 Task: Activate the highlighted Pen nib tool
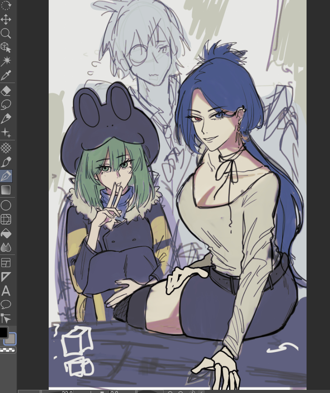[x=6, y=176]
